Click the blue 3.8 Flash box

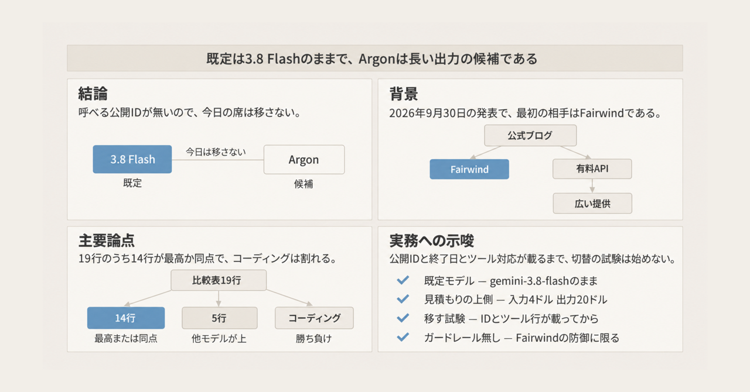tap(132, 159)
